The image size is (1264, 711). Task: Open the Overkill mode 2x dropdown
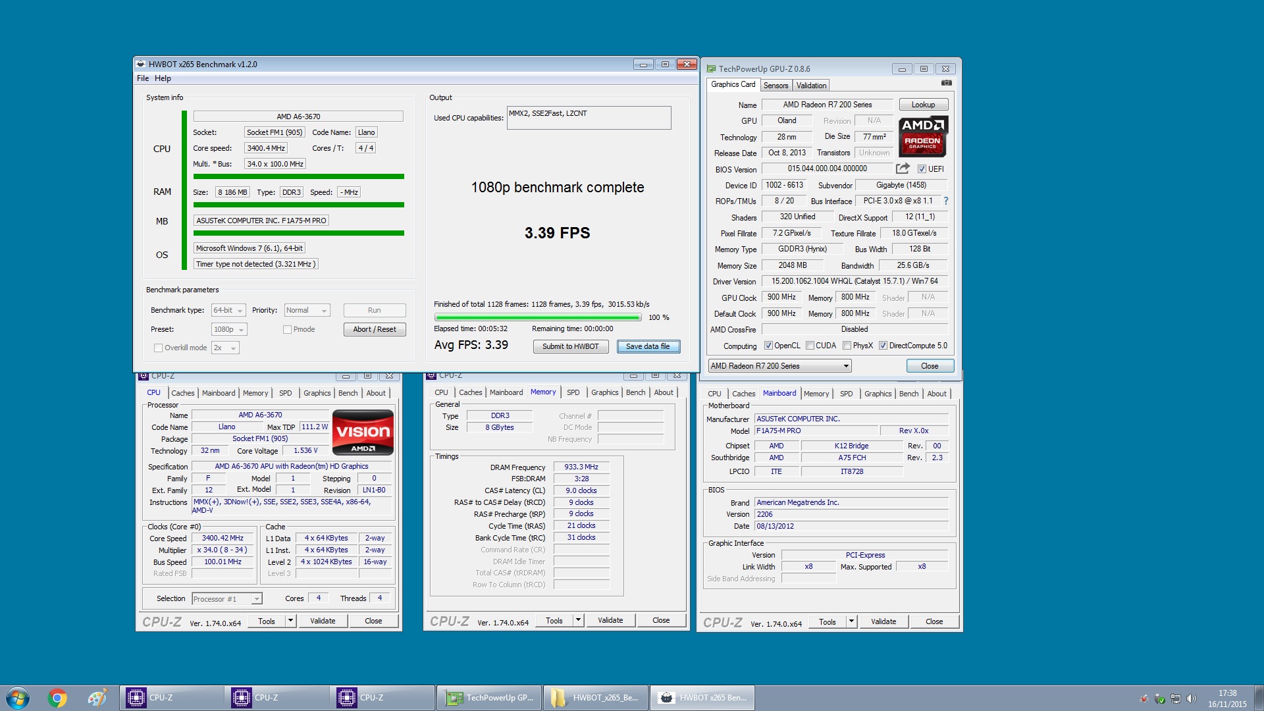click(225, 348)
